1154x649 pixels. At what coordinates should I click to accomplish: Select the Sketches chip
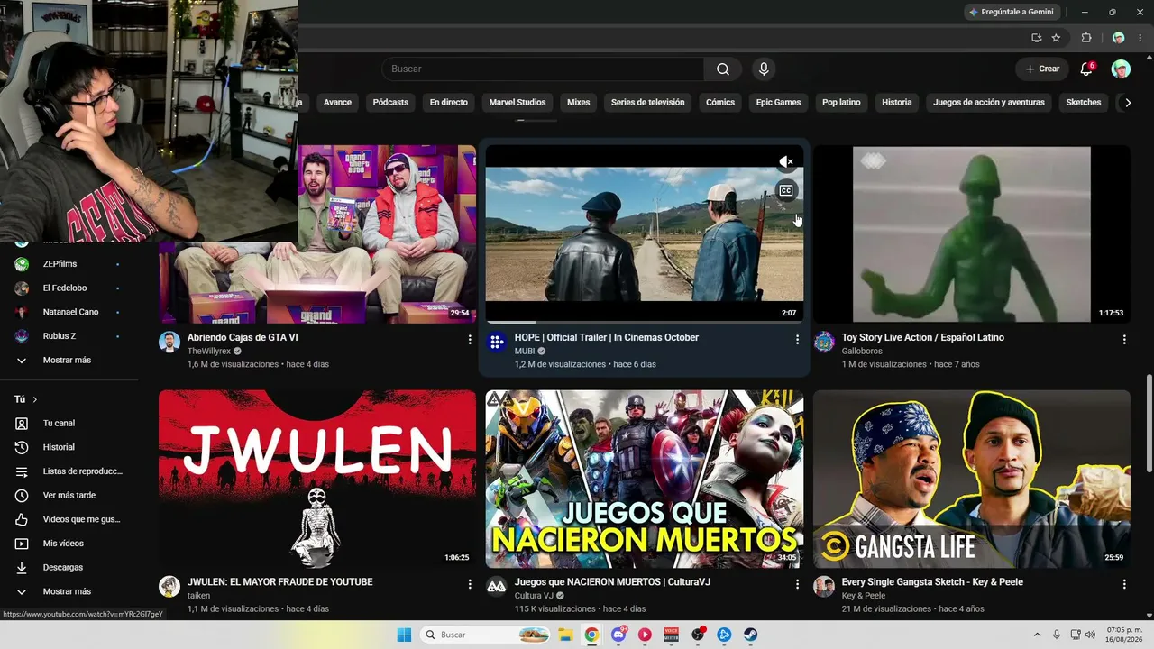click(1084, 103)
